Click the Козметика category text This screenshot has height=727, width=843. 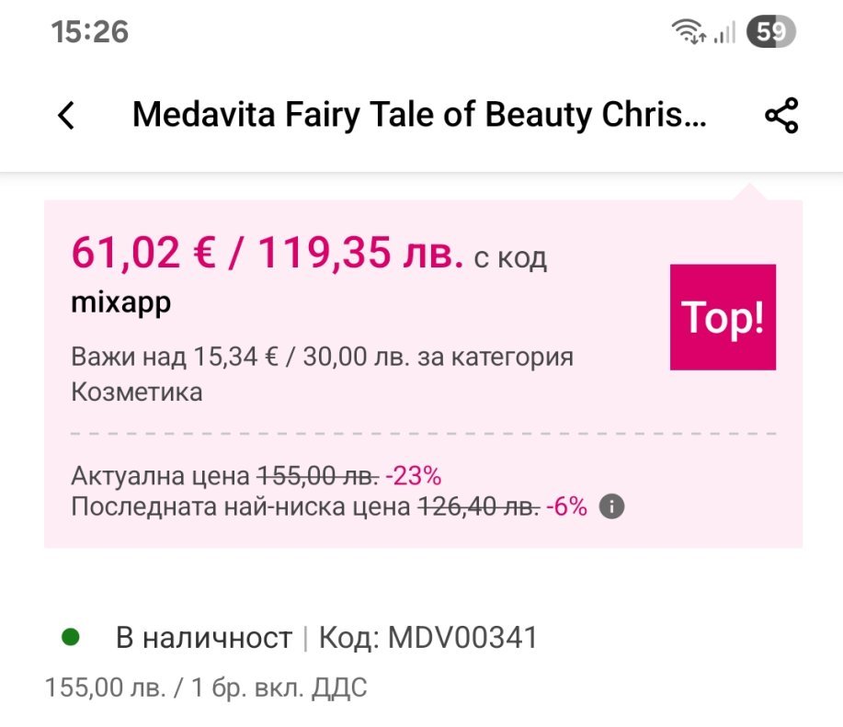pyautogui.click(x=136, y=392)
